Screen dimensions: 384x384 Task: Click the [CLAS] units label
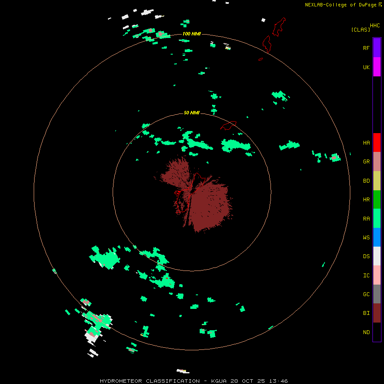click(x=361, y=29)
